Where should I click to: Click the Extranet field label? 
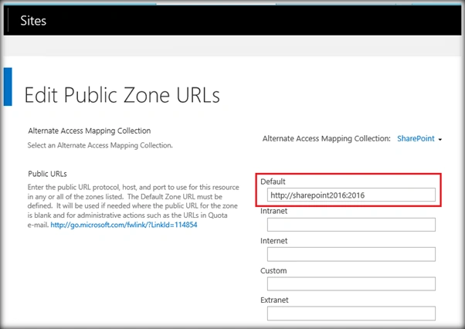(274, 300)
